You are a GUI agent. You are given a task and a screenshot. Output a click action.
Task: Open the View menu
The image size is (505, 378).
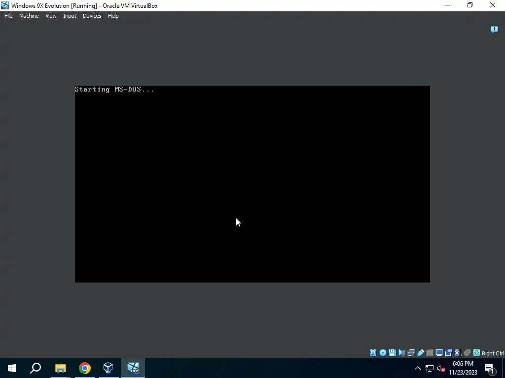(51, 16)
